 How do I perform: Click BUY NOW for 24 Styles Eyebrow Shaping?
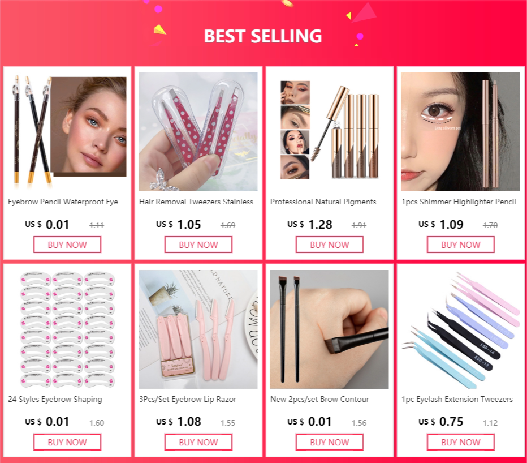pyautogui.click(x=67, y=442)
